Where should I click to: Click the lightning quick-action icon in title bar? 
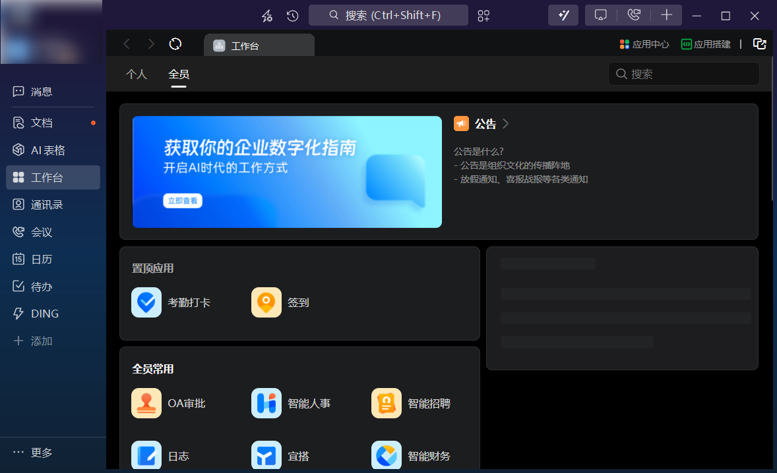(267, 16)
